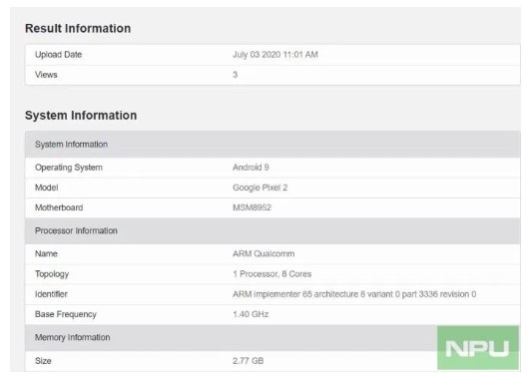Select the Upload Date row label
This screenshot has width=531, height=377.
[58, 55]
